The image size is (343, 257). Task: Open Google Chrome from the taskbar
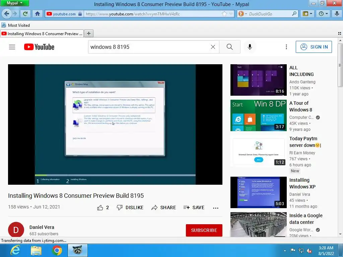[57, 250]
